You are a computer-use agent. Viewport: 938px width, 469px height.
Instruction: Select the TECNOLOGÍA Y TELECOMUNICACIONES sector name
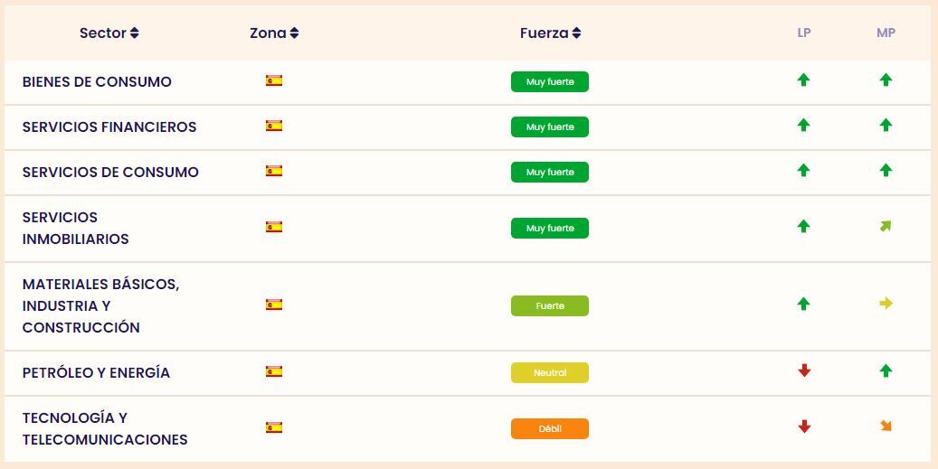coord(105,429)
